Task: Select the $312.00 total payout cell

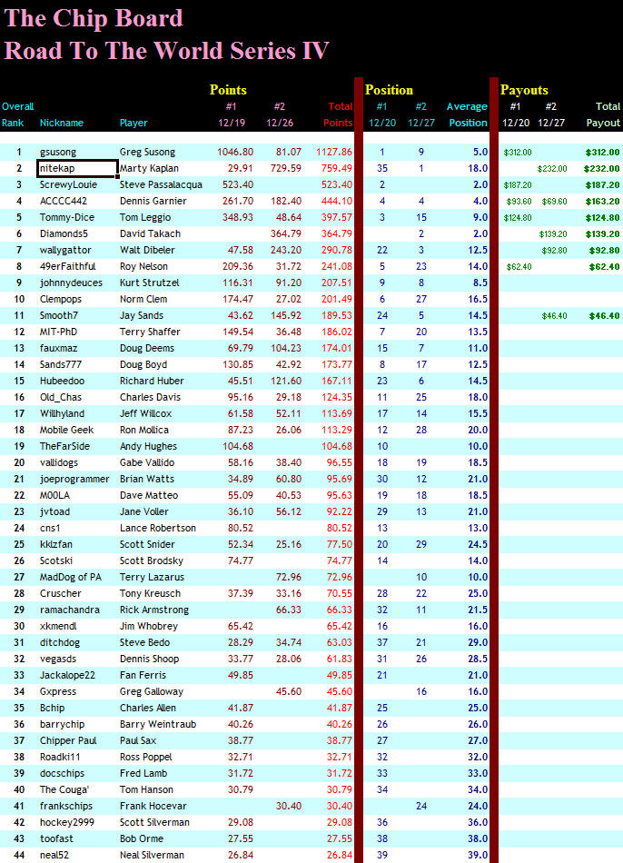Action: tap(602, 153)
